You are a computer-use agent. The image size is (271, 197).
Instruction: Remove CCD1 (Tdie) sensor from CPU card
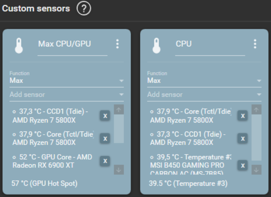(x=243, y=138)
